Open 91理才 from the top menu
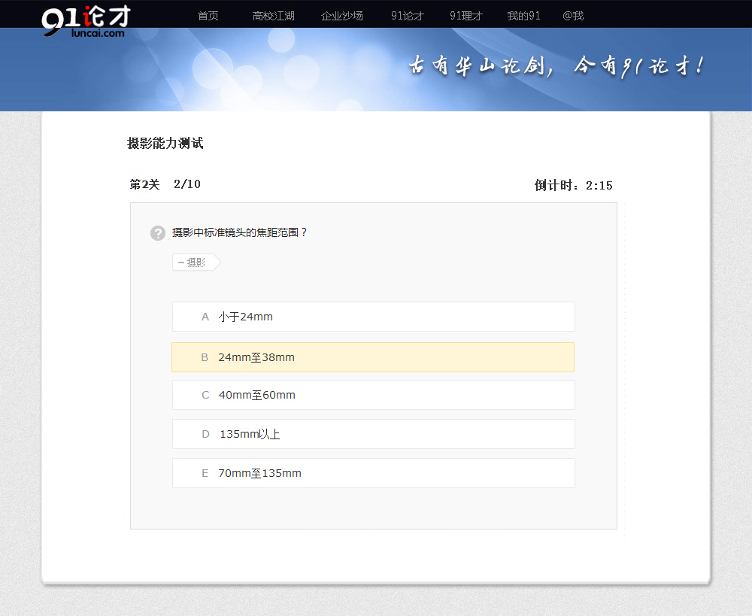 pos(465,16)
